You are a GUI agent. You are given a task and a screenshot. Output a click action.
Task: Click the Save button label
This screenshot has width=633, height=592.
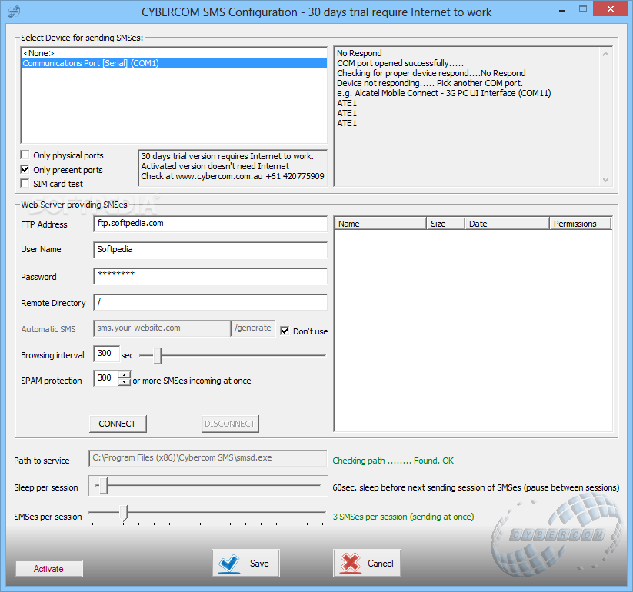coord(259,564)
